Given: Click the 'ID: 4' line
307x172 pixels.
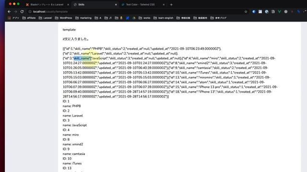Looking at the screenshot, I should (66, 130).
